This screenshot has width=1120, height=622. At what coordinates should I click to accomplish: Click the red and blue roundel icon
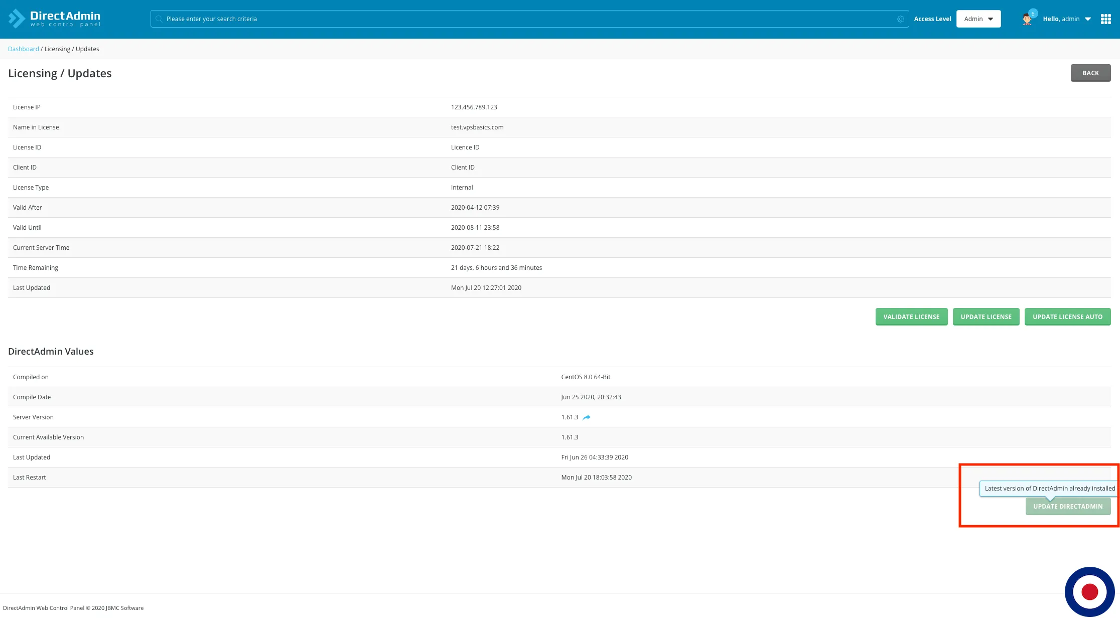tap(1089, 592)
